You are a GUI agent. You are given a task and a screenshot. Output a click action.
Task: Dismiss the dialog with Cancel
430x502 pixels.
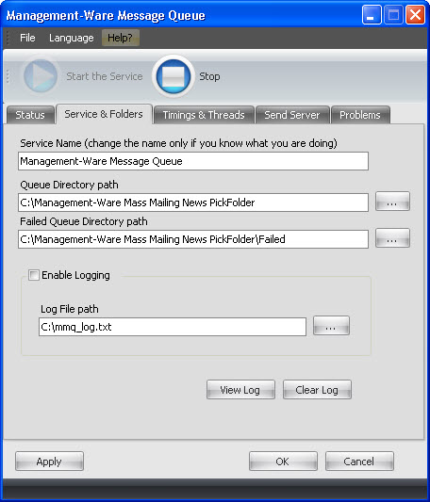coord(359,462)
